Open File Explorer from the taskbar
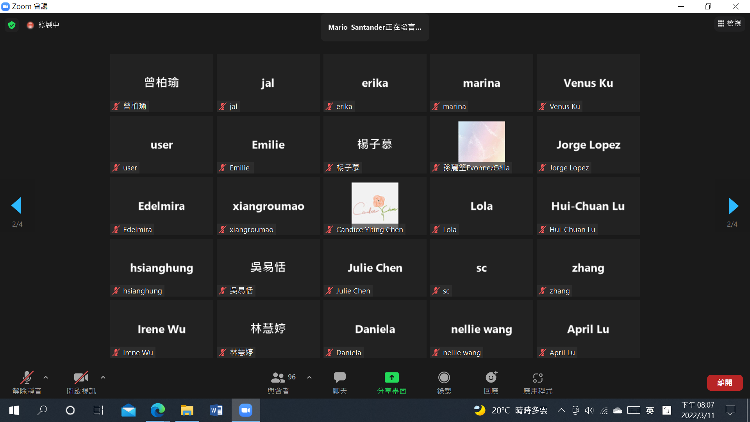 (x=187, y=410)
